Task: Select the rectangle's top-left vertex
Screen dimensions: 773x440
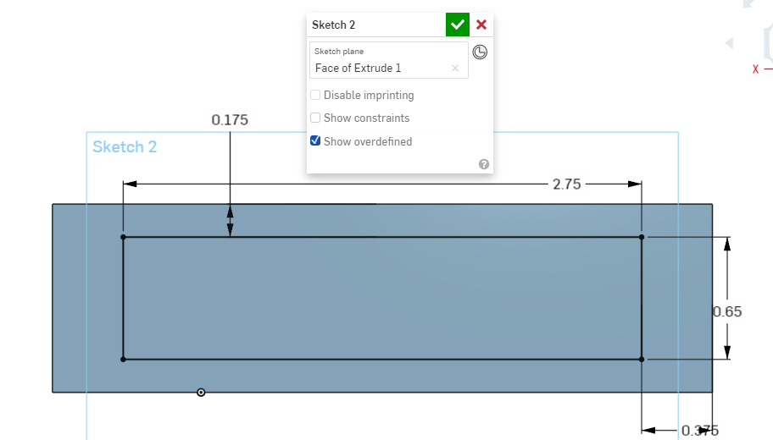Action: 123,237
